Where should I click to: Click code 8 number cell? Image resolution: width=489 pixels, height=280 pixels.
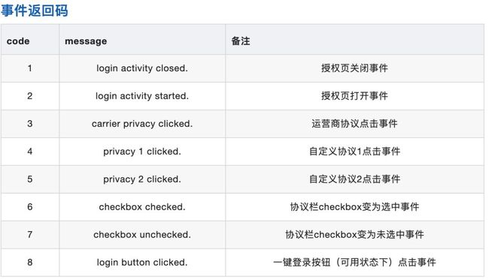(30, 262)
